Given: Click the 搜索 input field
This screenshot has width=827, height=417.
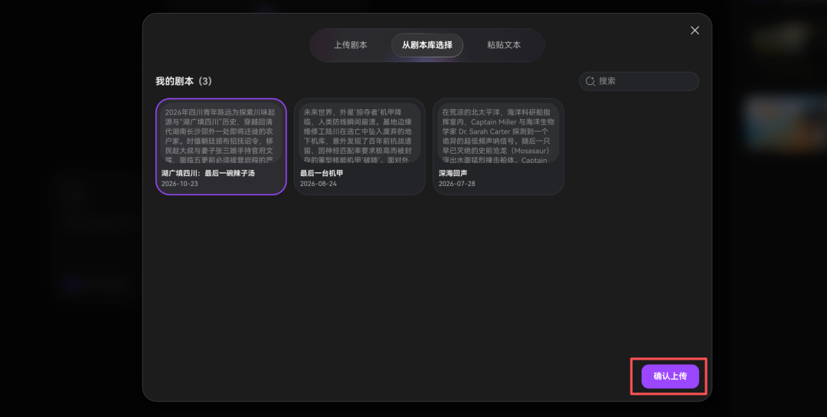Looking at the screenshot, I should (639, 81).
